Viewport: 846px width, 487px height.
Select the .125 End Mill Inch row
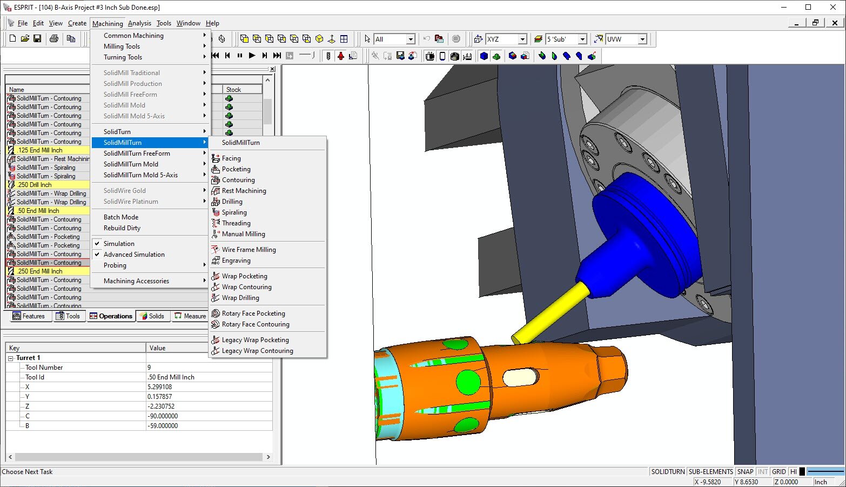click(x=48, y=150)
